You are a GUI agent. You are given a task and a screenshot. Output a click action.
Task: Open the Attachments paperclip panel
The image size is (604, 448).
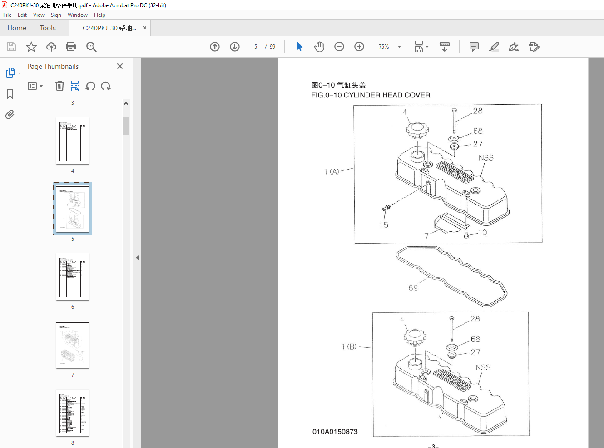pyautogui.click(x=10, y=114)
